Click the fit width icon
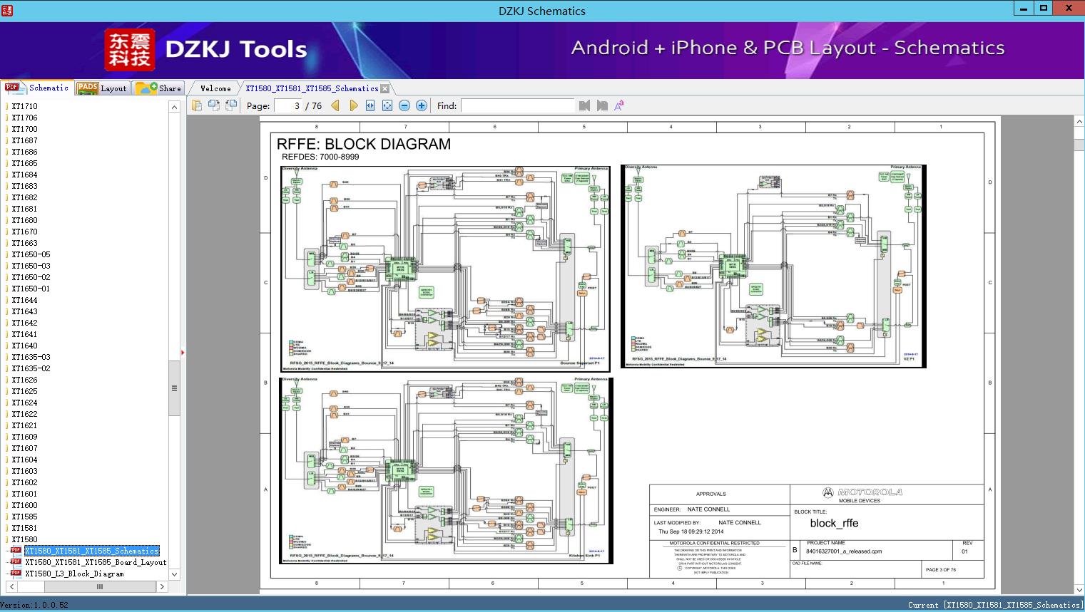1085x612 pixels. click(x=370, y=105)
